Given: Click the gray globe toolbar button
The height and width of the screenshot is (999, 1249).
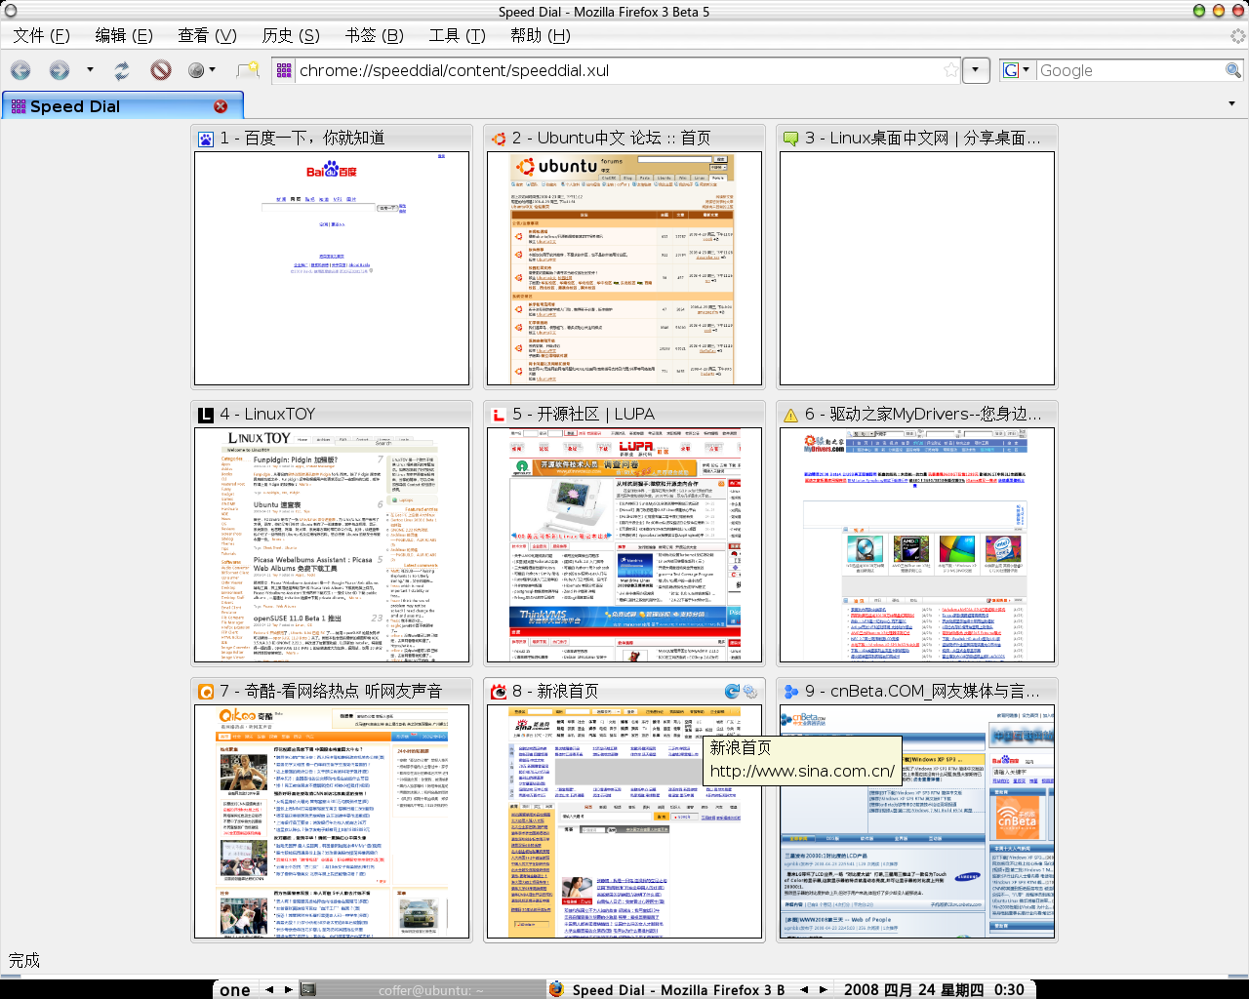Looking at the screenshot, I should 196,70.
